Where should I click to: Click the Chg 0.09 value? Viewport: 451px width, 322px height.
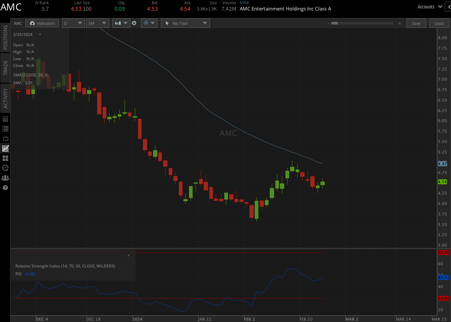pos(120,9)
